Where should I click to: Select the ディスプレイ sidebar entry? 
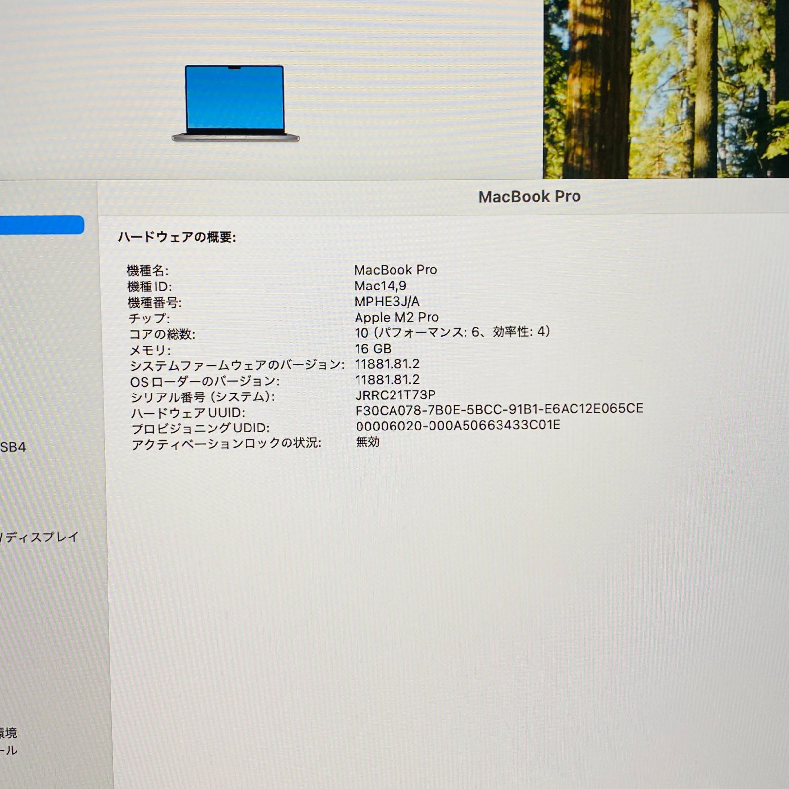coord(40,537)
